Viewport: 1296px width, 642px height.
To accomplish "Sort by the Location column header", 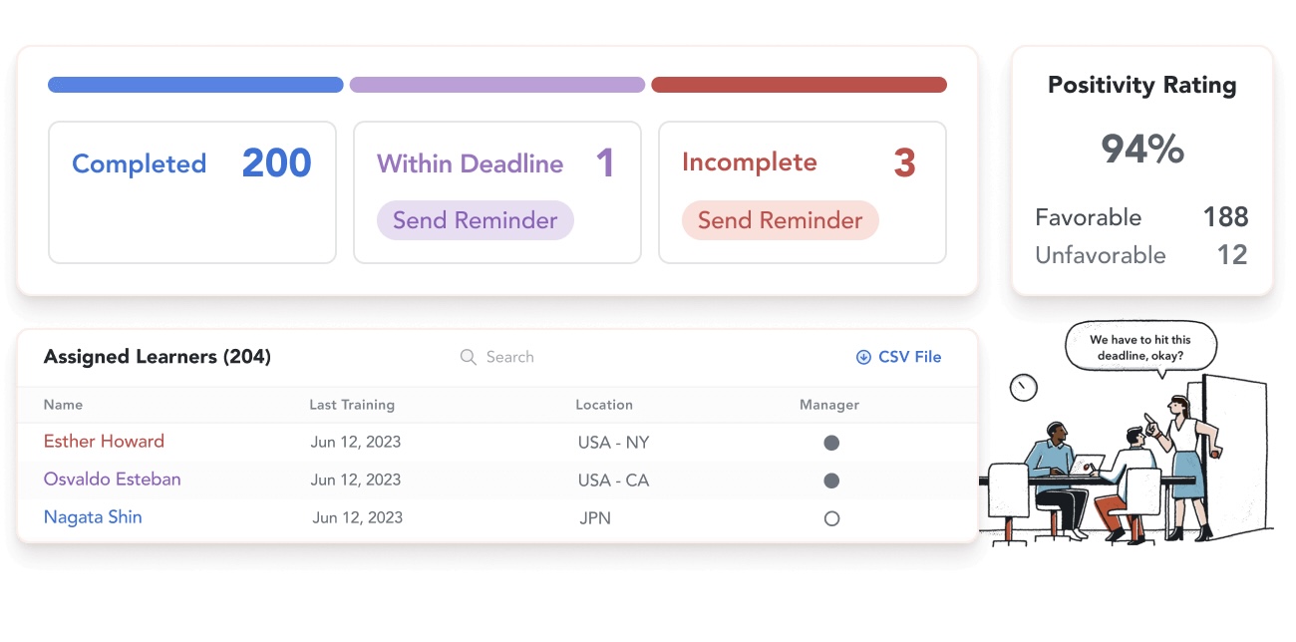I will (x=604, y=405).
